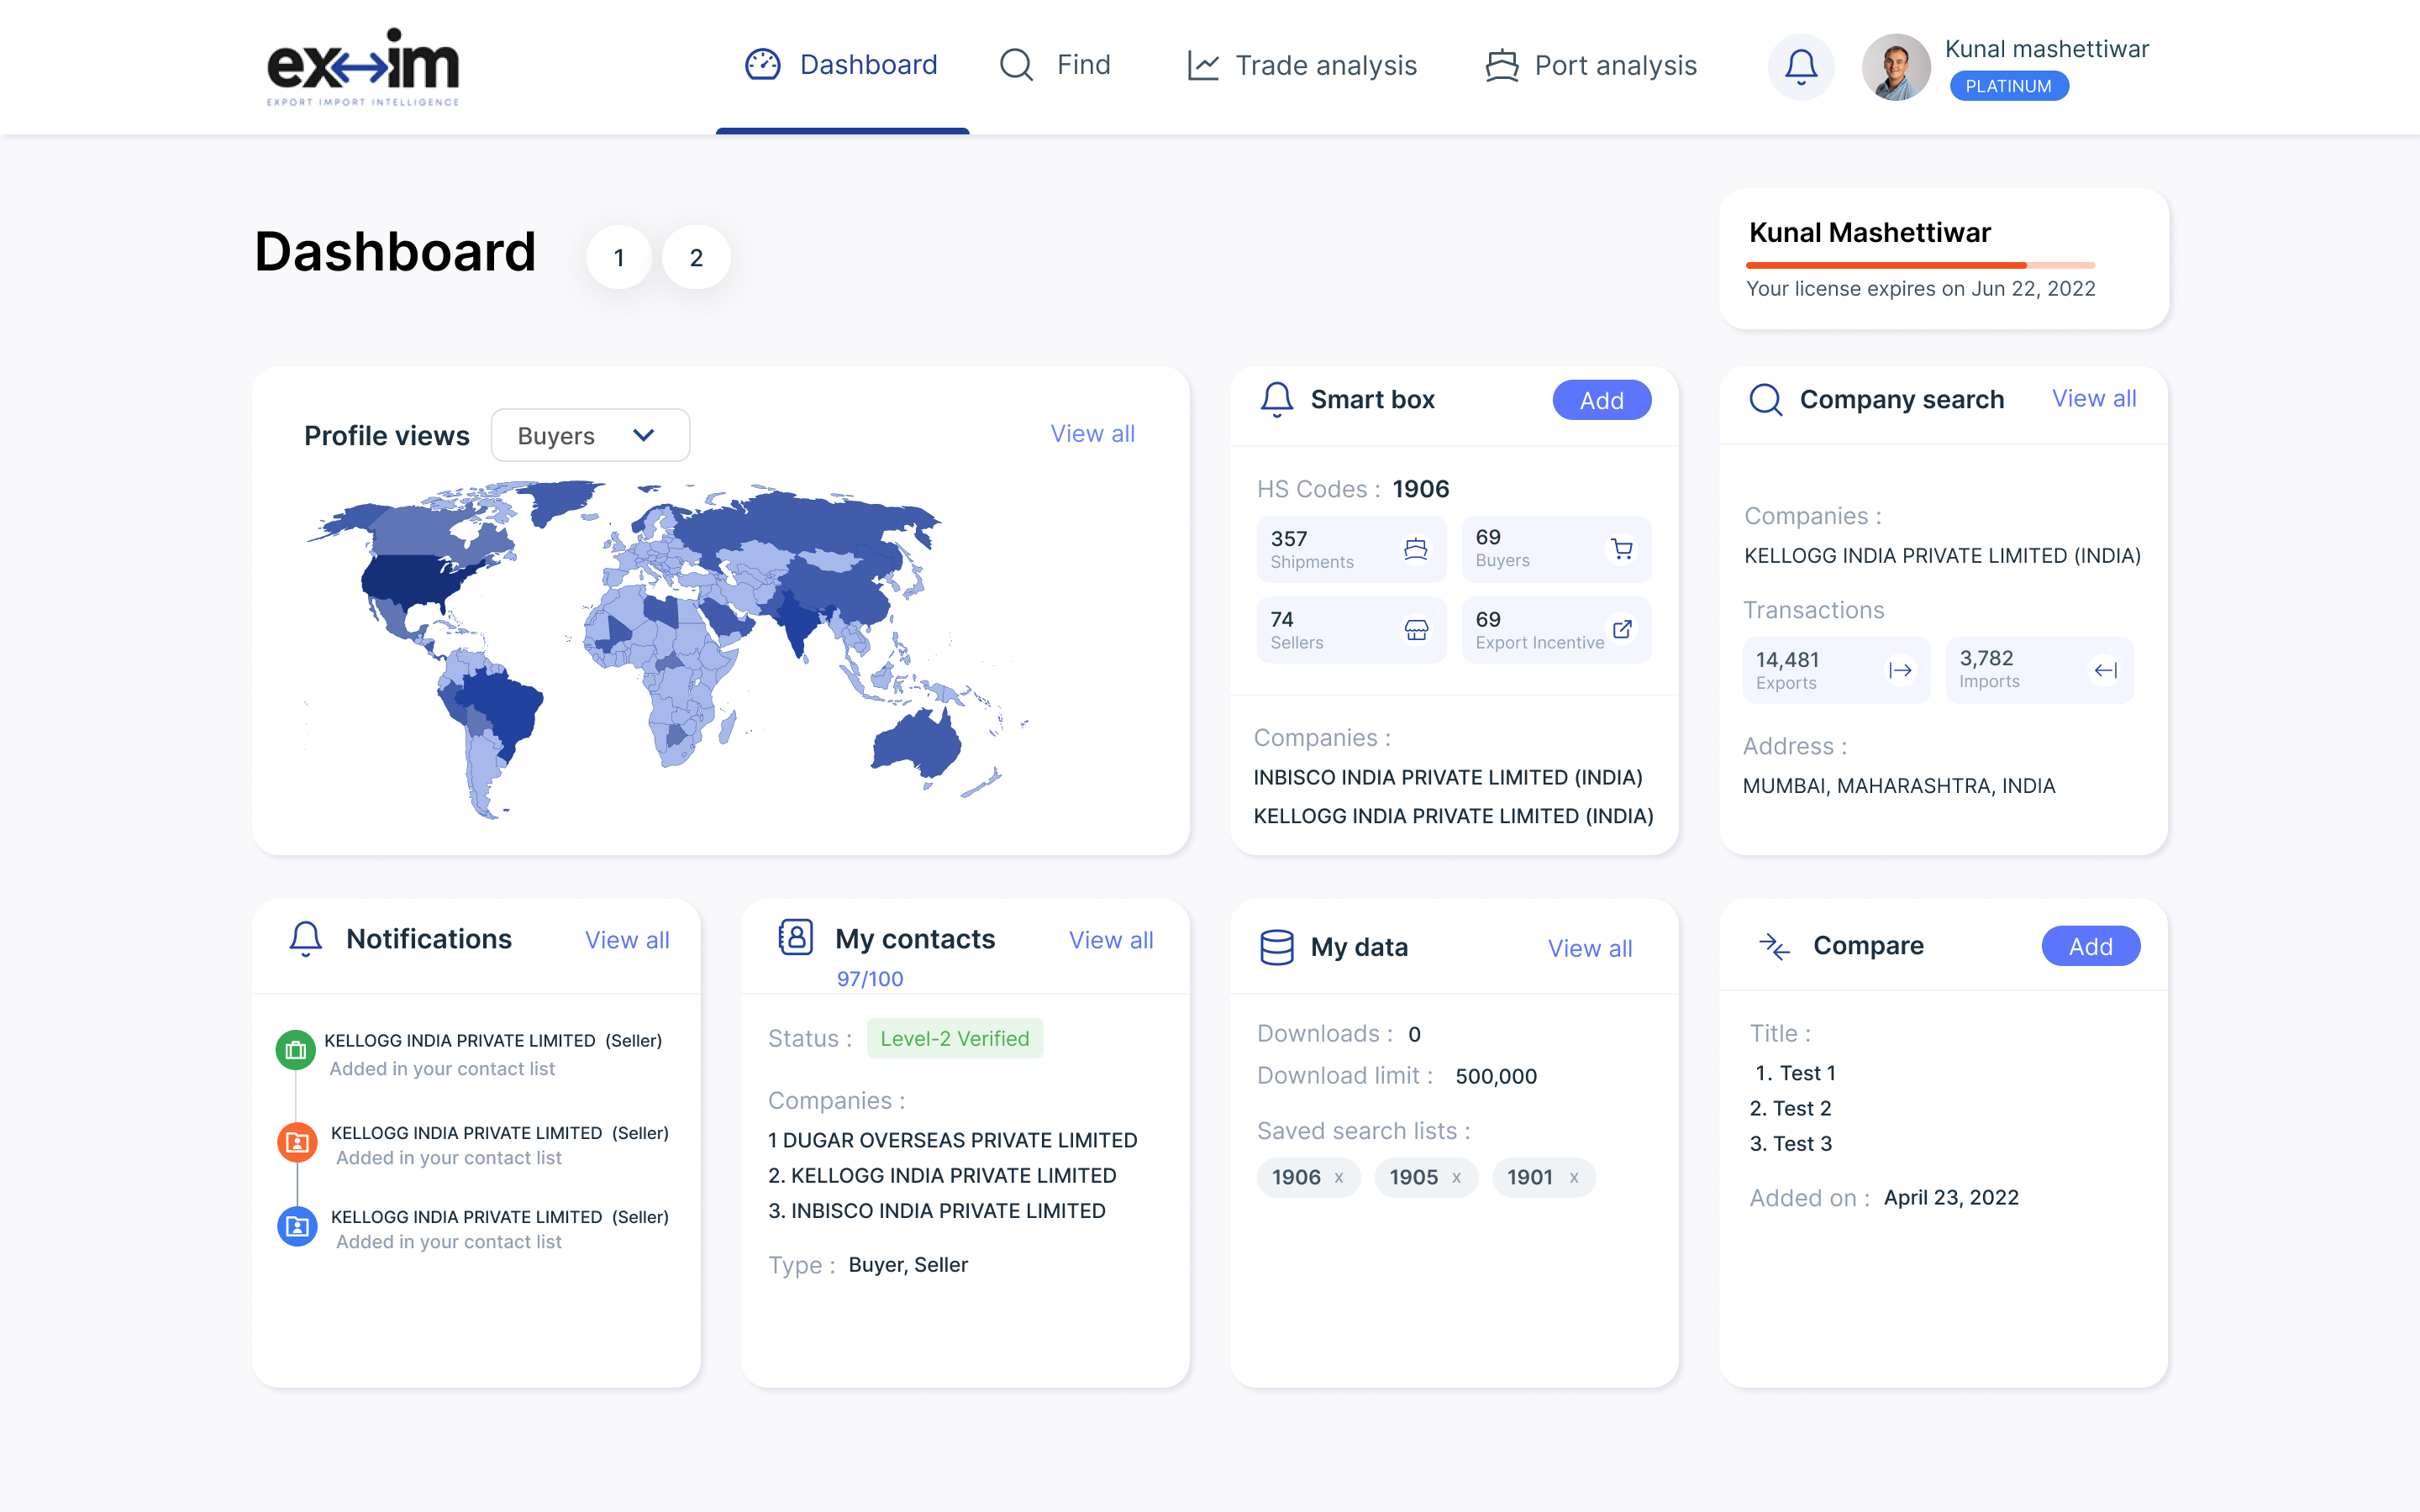Click the Company search magnifier icon
Image resolution: width=2420 pixels, height=1512 pixels.
point(1765,399)
